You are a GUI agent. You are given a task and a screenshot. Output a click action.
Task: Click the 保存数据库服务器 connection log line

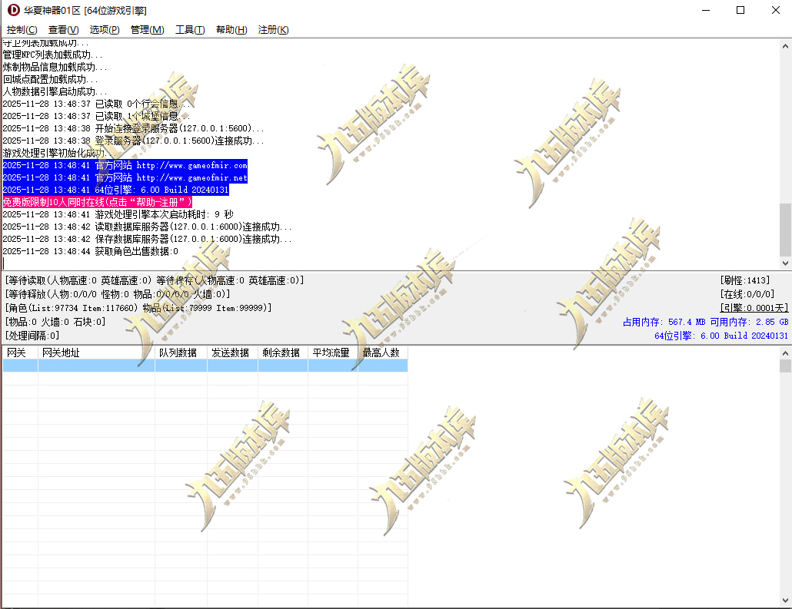(147, 239)
